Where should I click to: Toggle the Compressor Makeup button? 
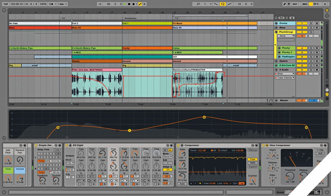pos(252,150)
